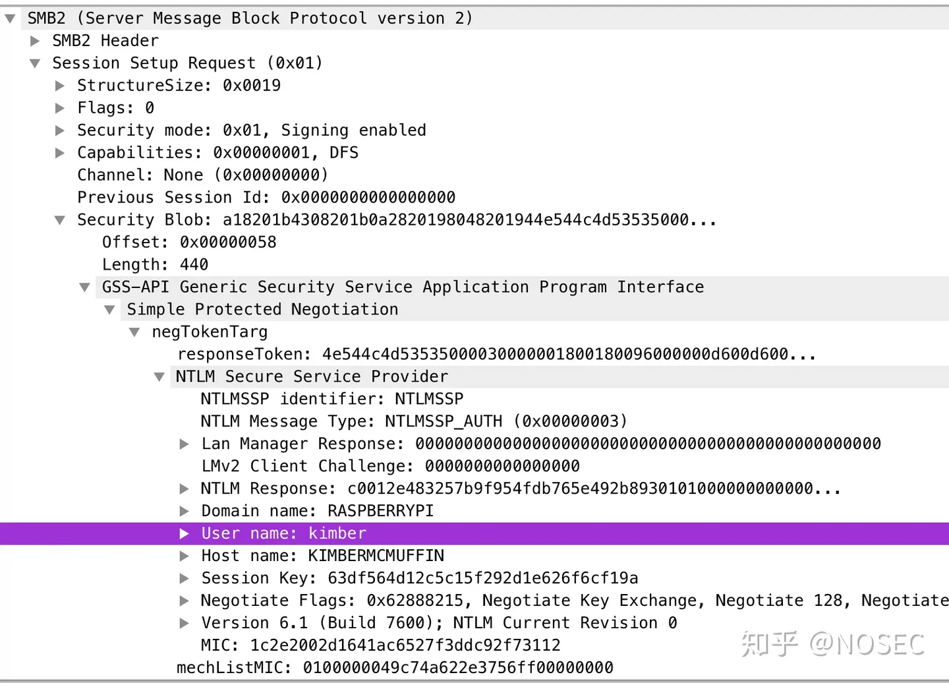Viewport: 949px width, 683px height.
Task: Collapse Simple Protected Negotiation node
Action: pos(109,310)
